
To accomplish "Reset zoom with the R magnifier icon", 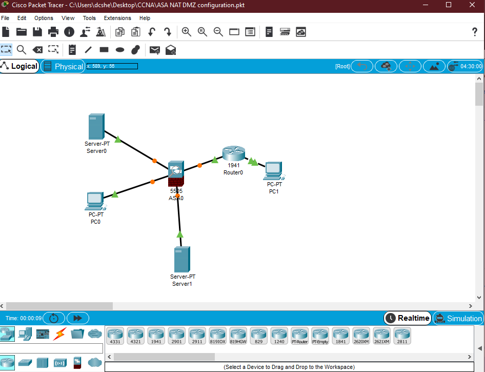I will pyautogui.click(x=203, y=32).
